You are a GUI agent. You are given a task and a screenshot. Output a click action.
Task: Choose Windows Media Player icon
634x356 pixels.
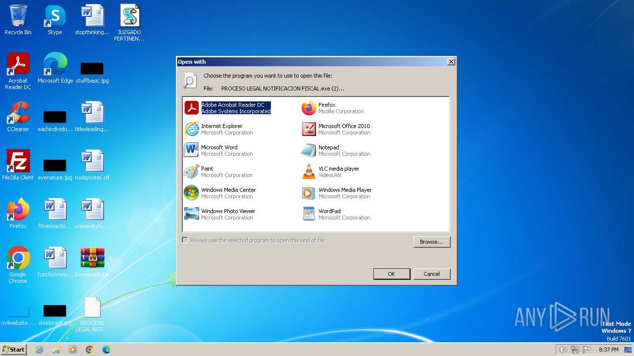[x=309, y=193]
